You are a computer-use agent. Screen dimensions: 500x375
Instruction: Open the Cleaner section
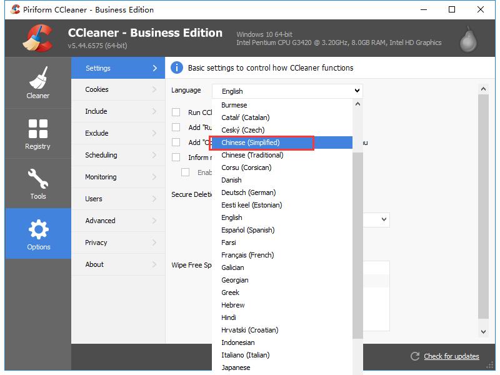[x=37, y=83]
